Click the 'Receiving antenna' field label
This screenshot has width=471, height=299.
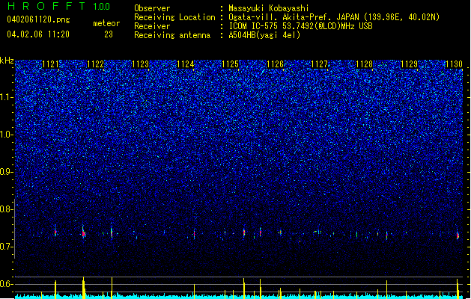(x=172, y=35)
